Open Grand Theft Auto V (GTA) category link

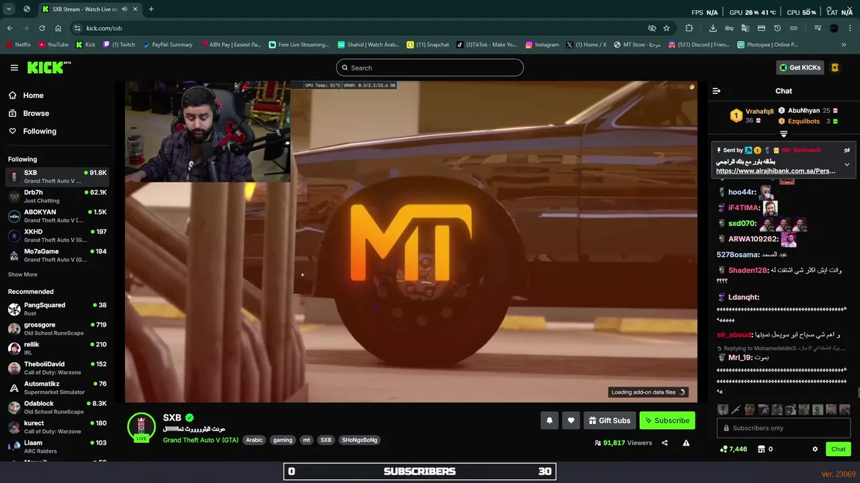[x=200, y=440]
